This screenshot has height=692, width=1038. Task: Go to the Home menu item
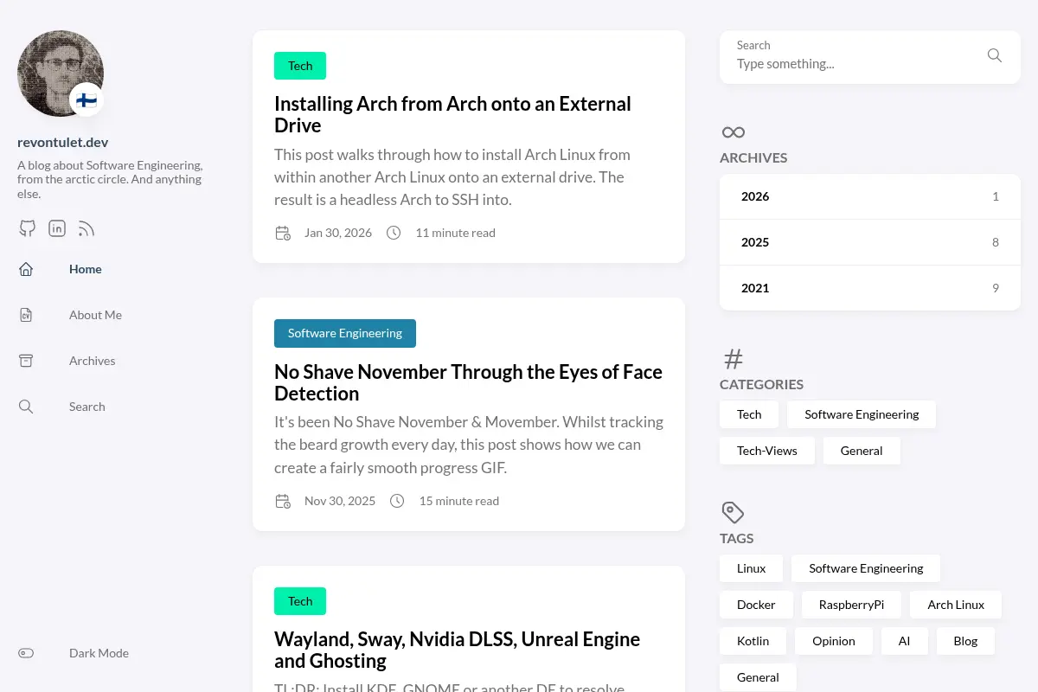[x=86, y=269]
